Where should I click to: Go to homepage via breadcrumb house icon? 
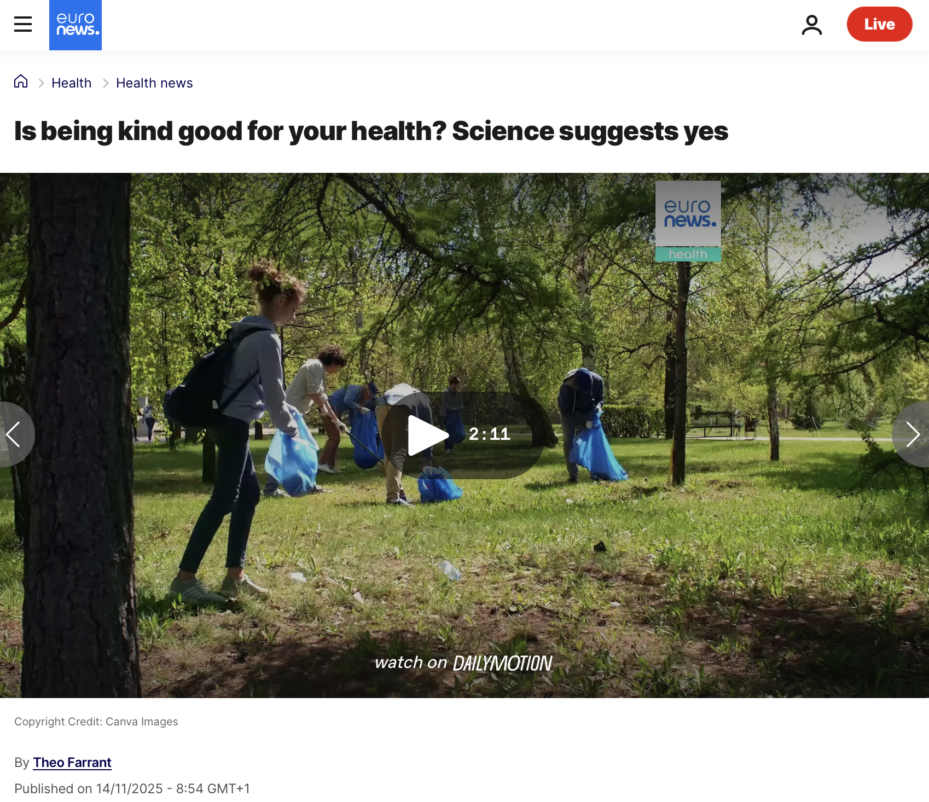point(21,82)
